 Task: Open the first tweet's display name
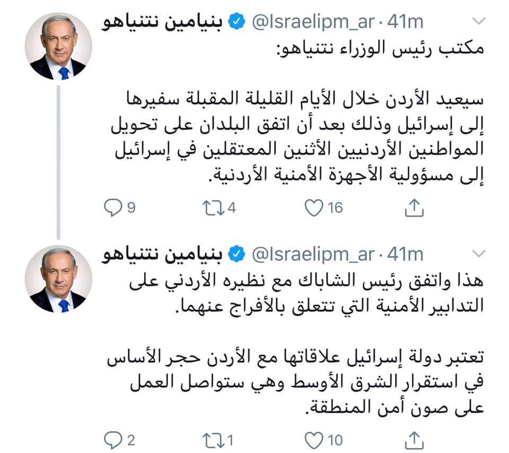pos(164,22)
